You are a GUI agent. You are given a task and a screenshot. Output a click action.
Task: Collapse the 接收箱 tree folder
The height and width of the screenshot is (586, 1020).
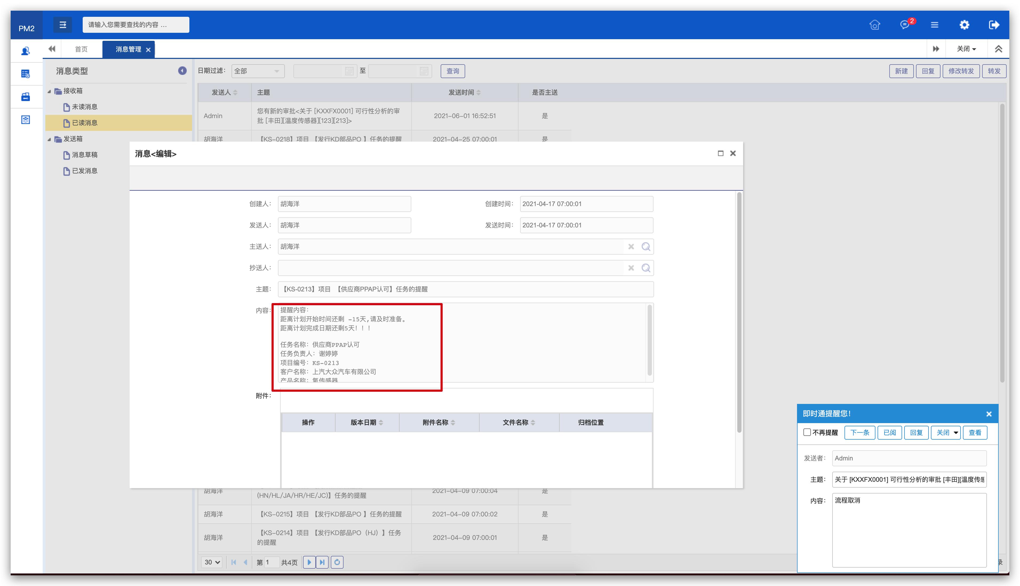point(49,91)
